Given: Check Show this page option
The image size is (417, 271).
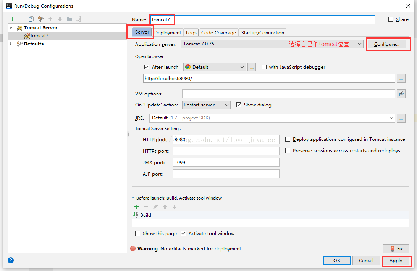Looking at the screenshot, I should tap(137, 233).
